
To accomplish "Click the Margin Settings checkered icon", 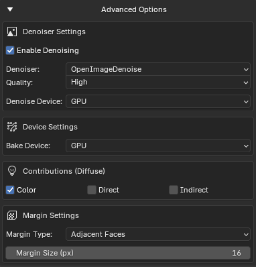I will 12,215.
